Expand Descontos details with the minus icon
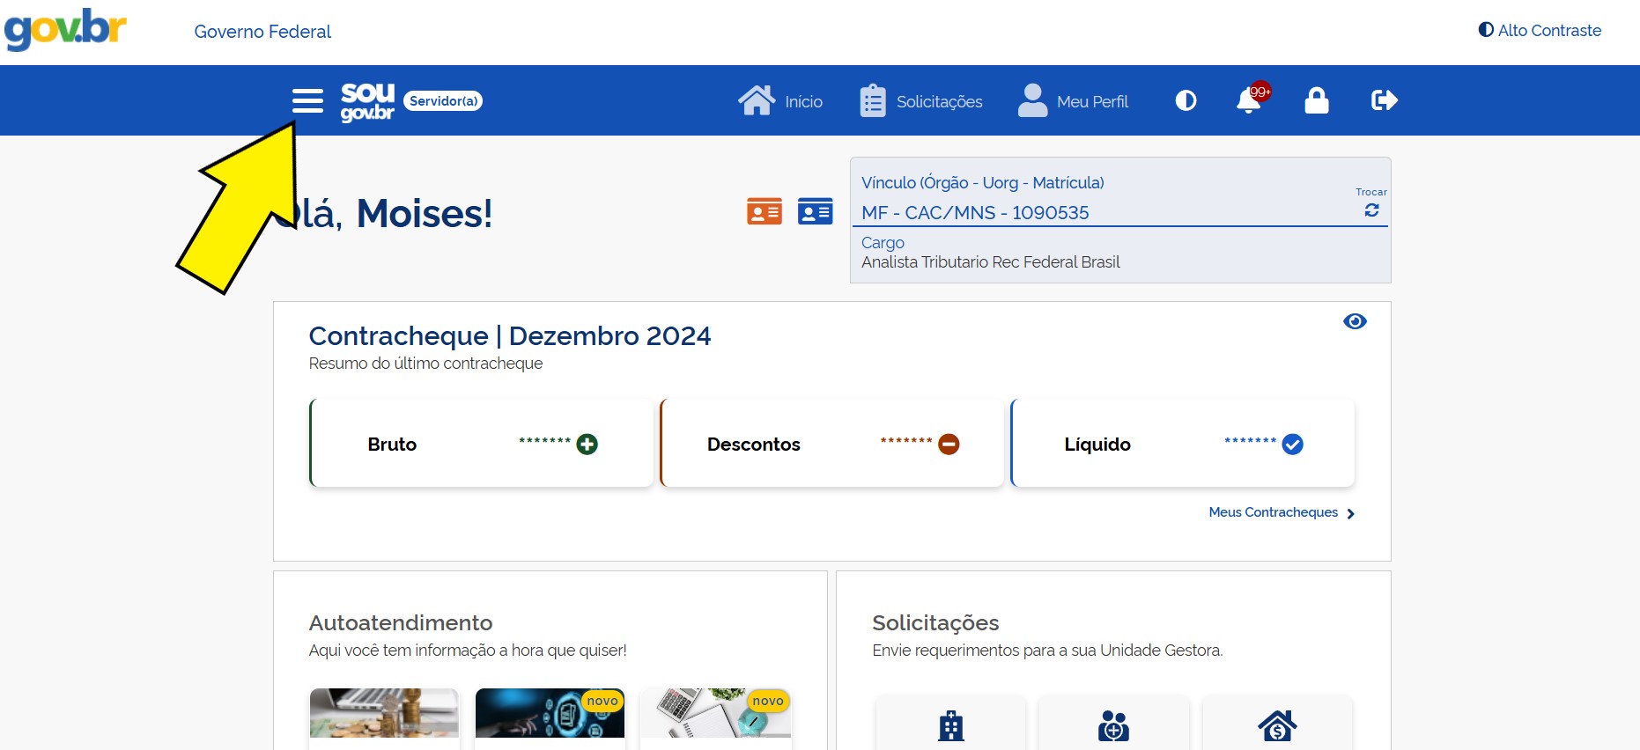Viewport: 1640px width, 750px height. click(x=949, y=445)
